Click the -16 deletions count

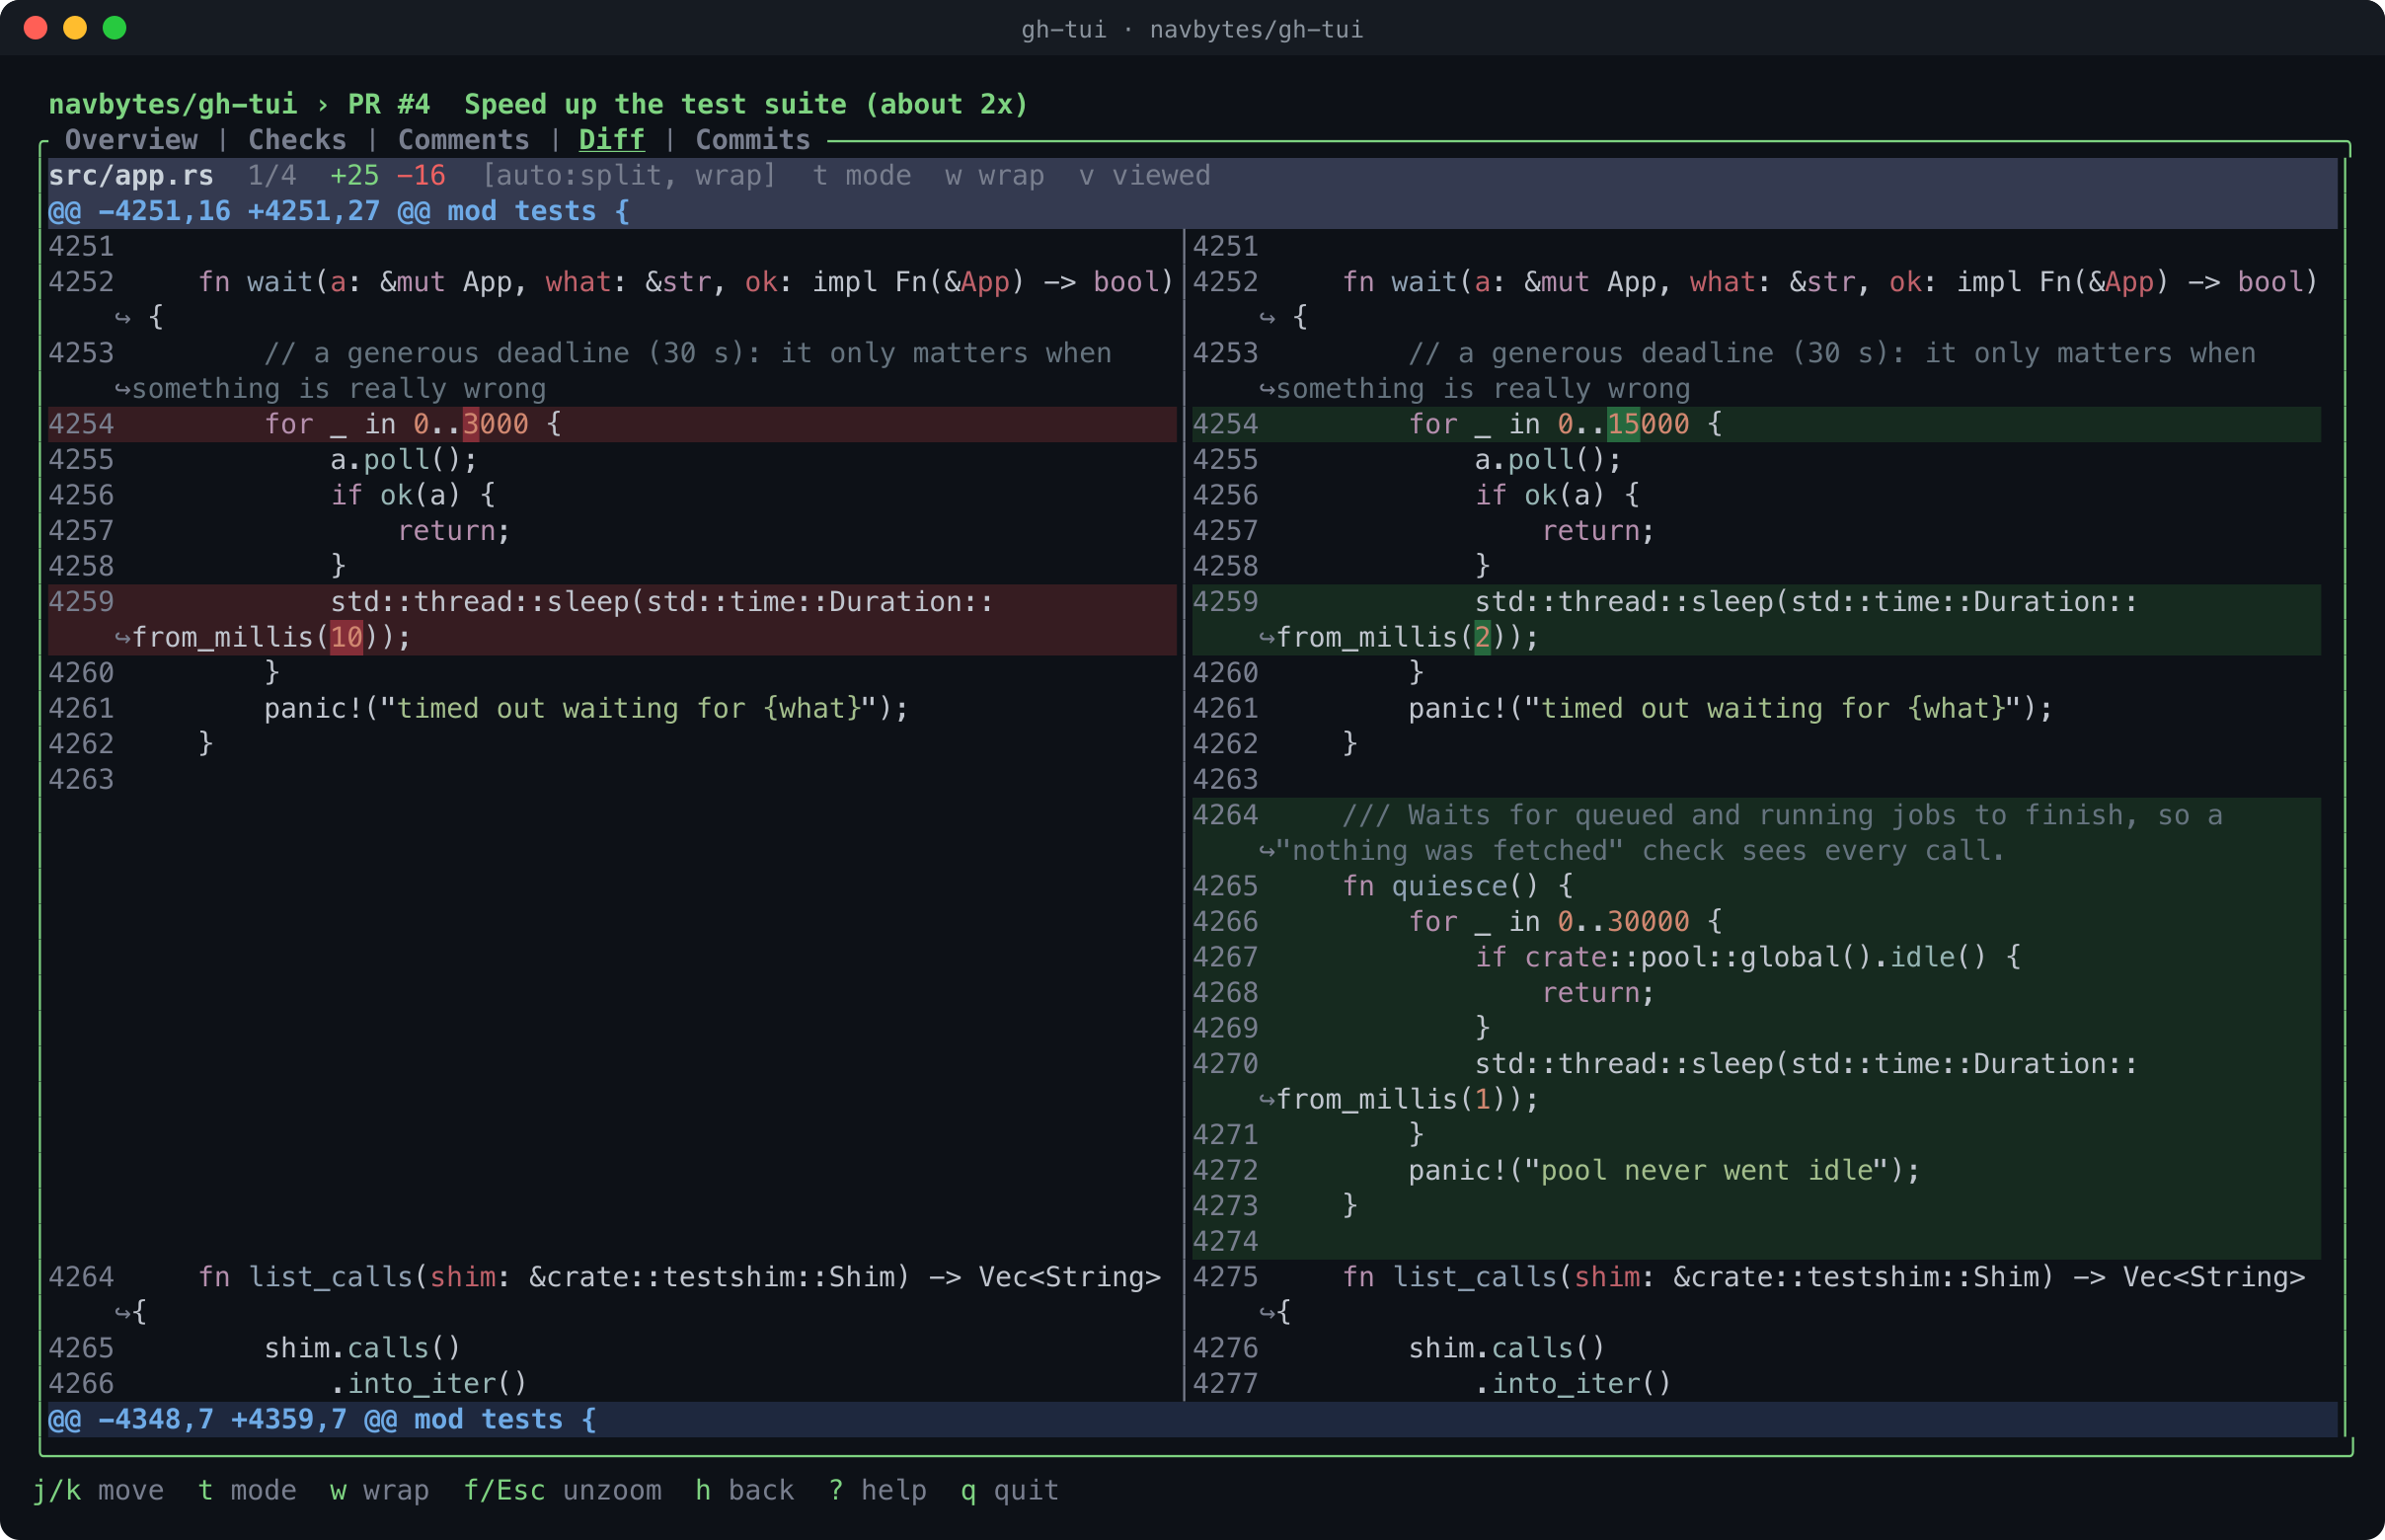(421, 176)
